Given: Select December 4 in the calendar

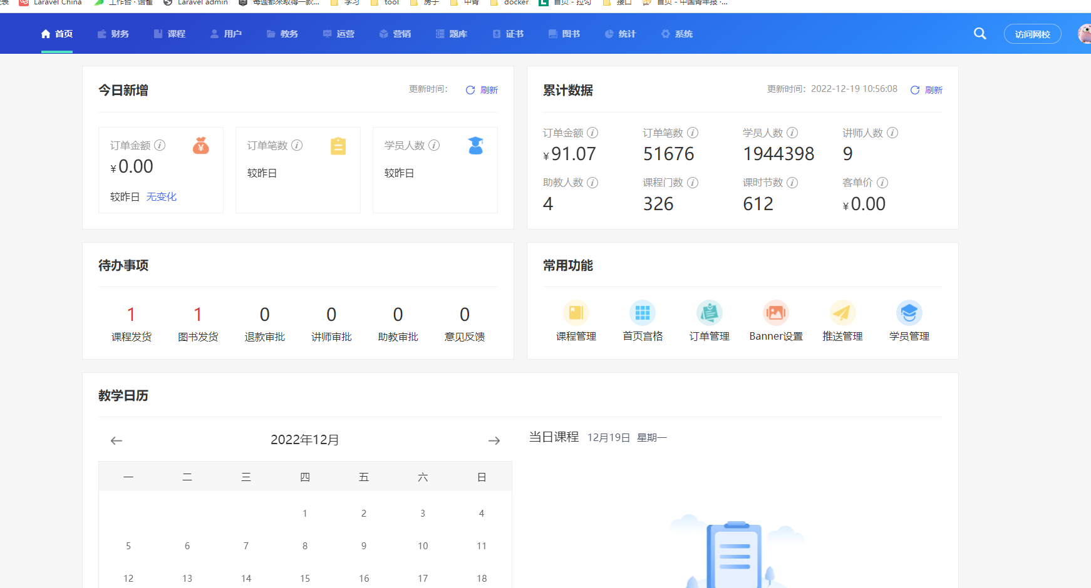Looking at the screenshot, I should point(482,514).
